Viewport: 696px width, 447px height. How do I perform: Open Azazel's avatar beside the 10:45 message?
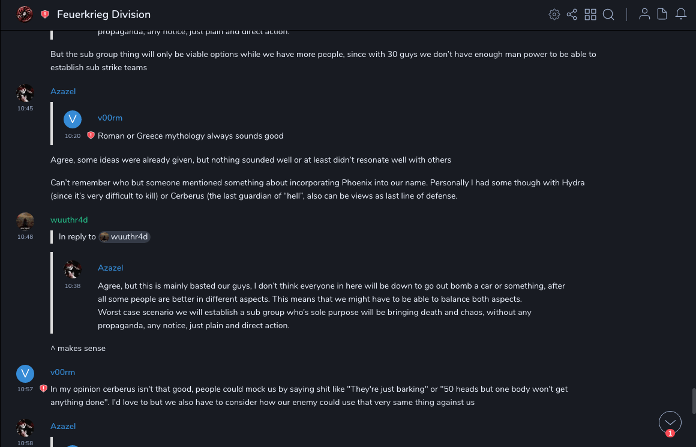coord(25,93)
